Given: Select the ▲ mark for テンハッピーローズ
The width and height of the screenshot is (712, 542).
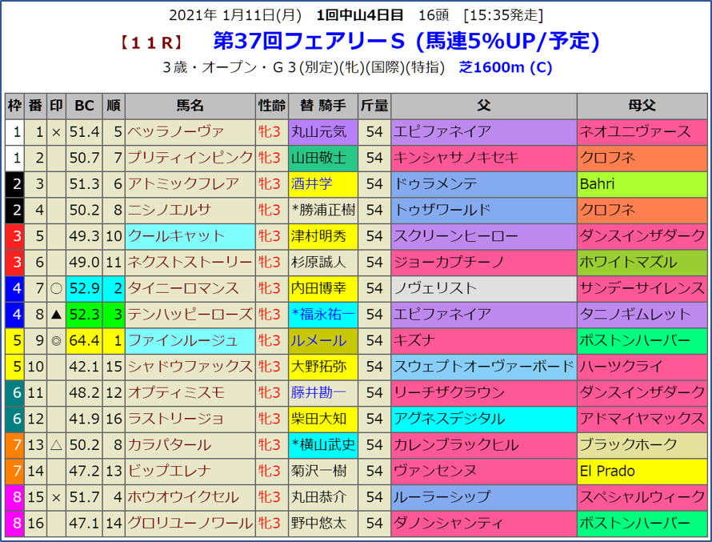Looking at the screenshot, I should click(56, 315).
